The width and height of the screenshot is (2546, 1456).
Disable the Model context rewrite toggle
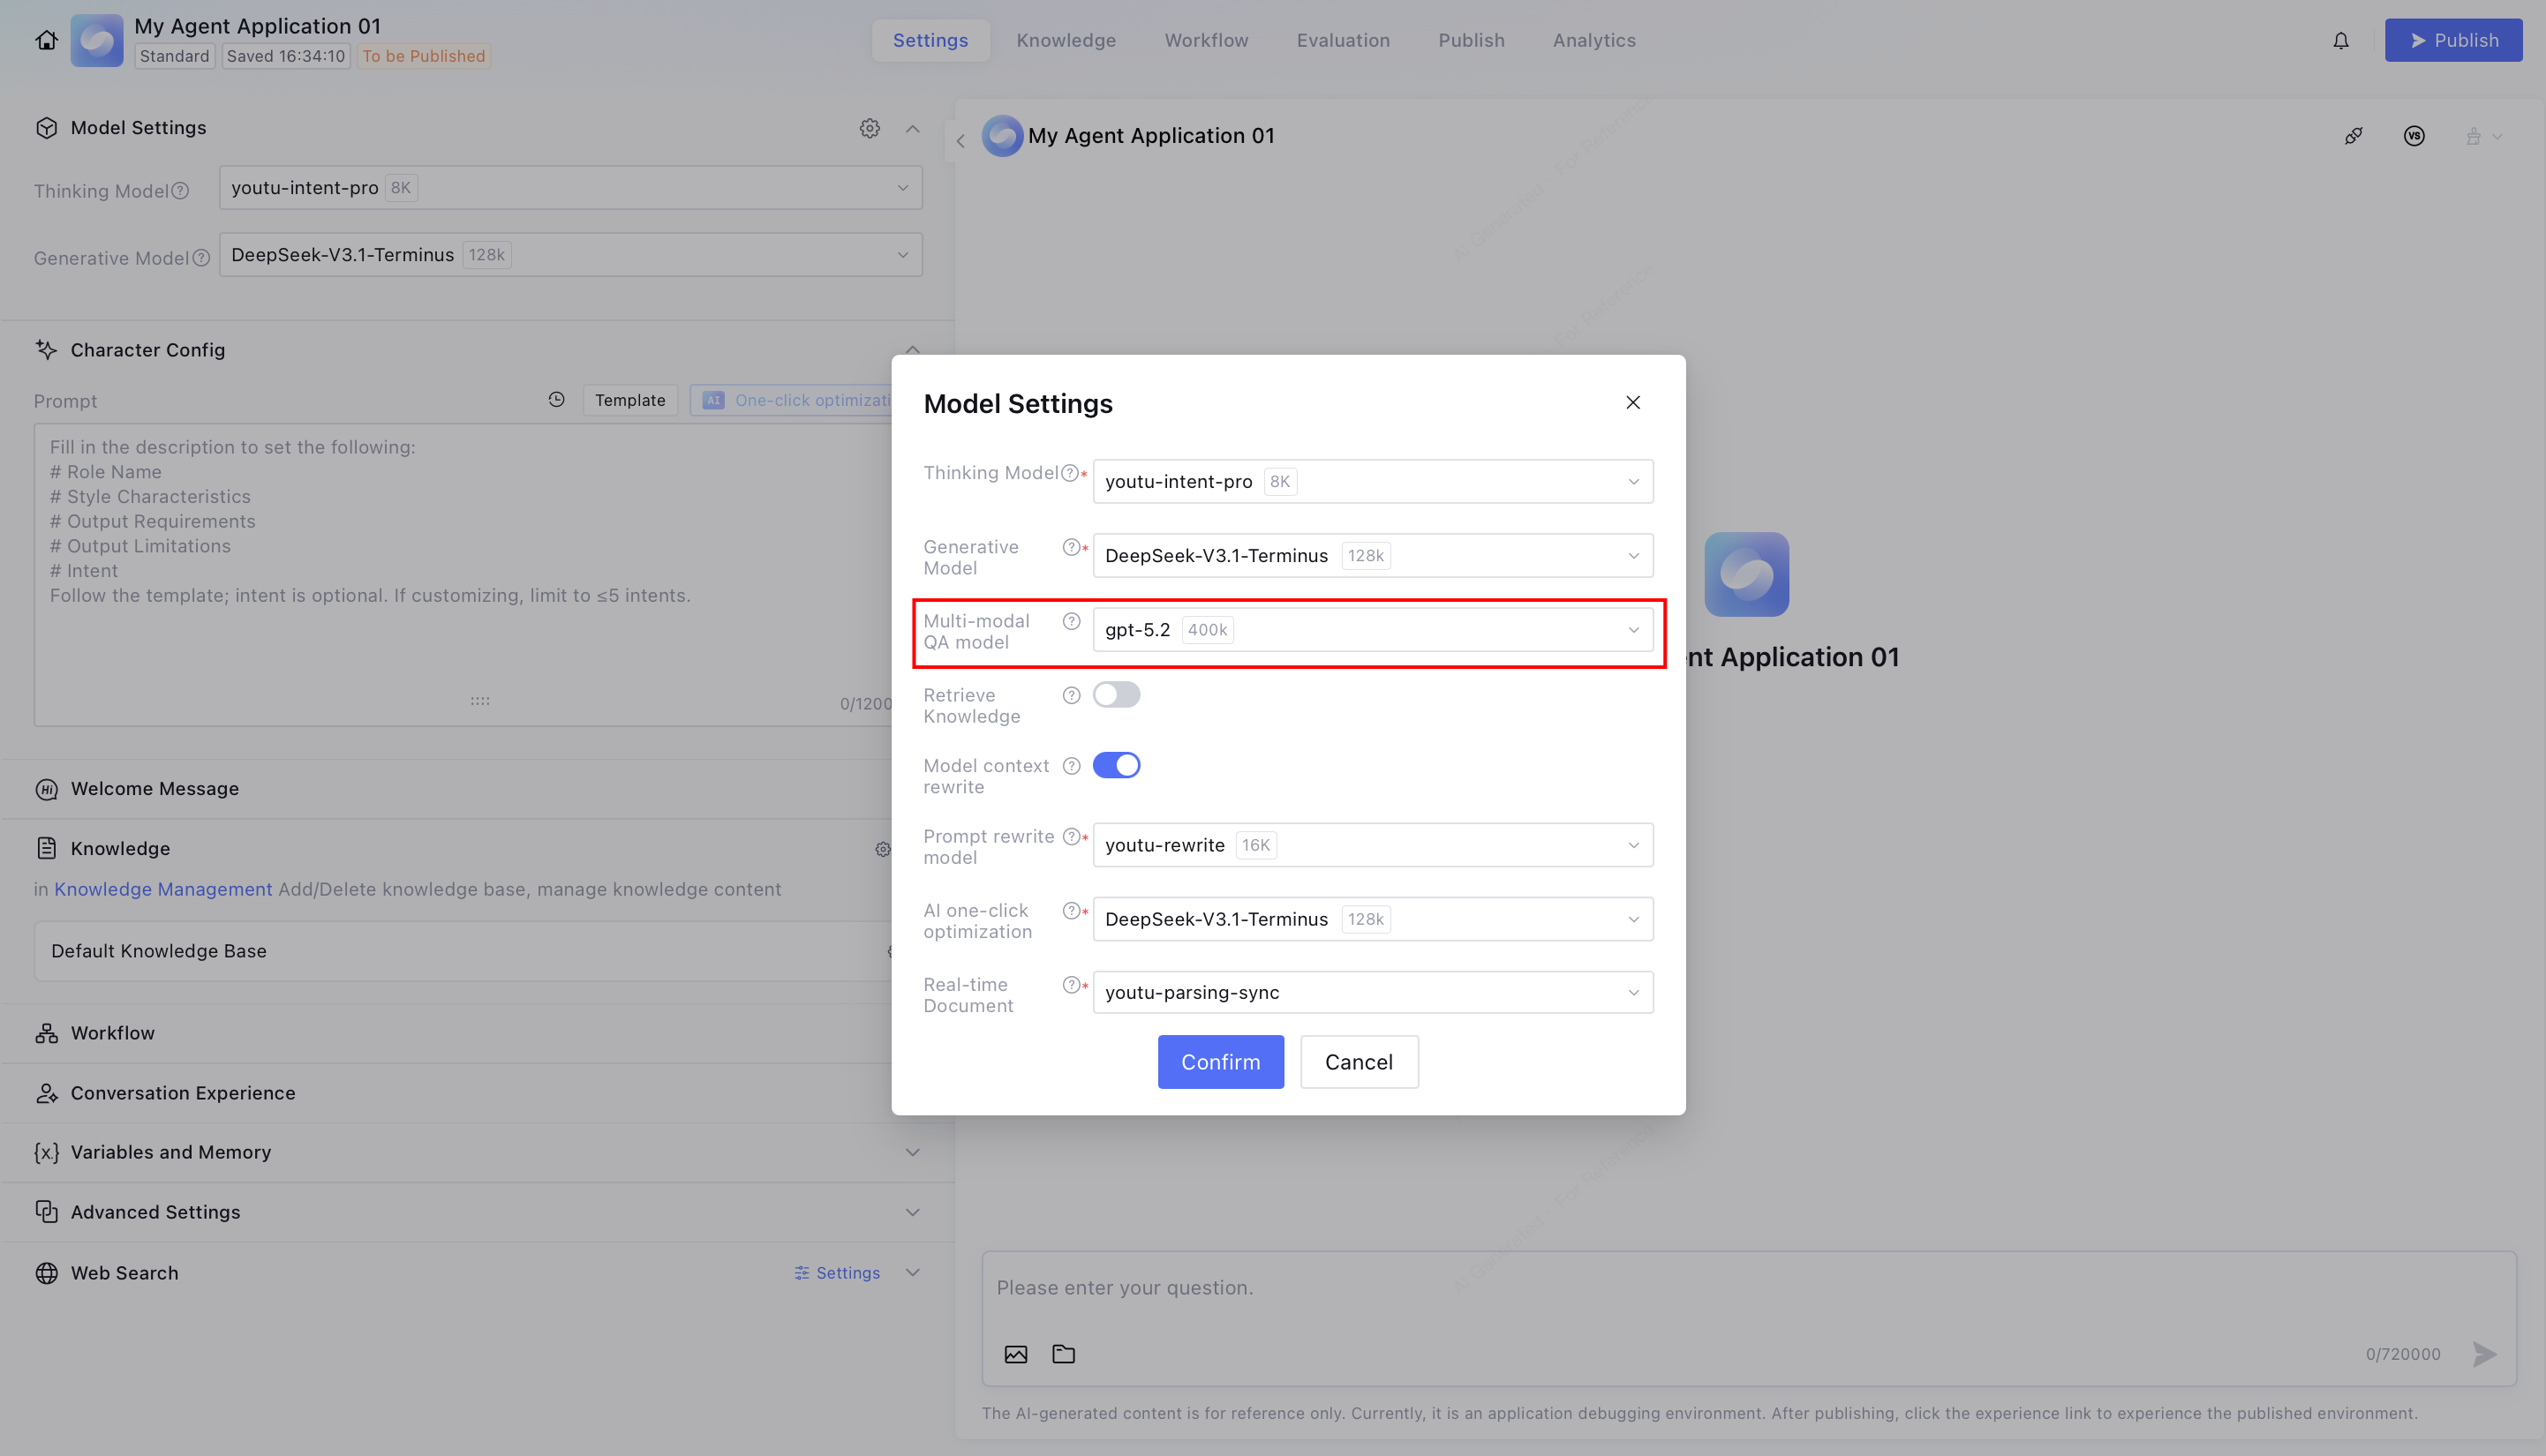(1117, 765)
